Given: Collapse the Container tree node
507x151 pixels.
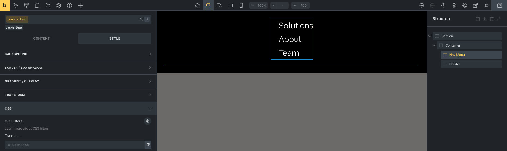Looking at the screenshot, I should [434, 45].
